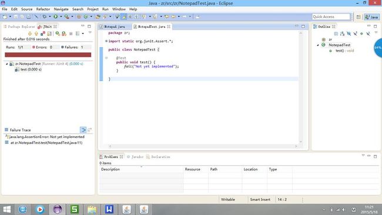Click the Last Edit Location arrow icon
The height and width of the screenshot is (215, 382).
(167, 16)
